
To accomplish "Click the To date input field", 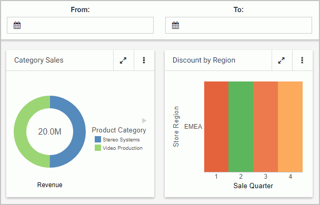I will pyautogui.click(x=238, y=25).
